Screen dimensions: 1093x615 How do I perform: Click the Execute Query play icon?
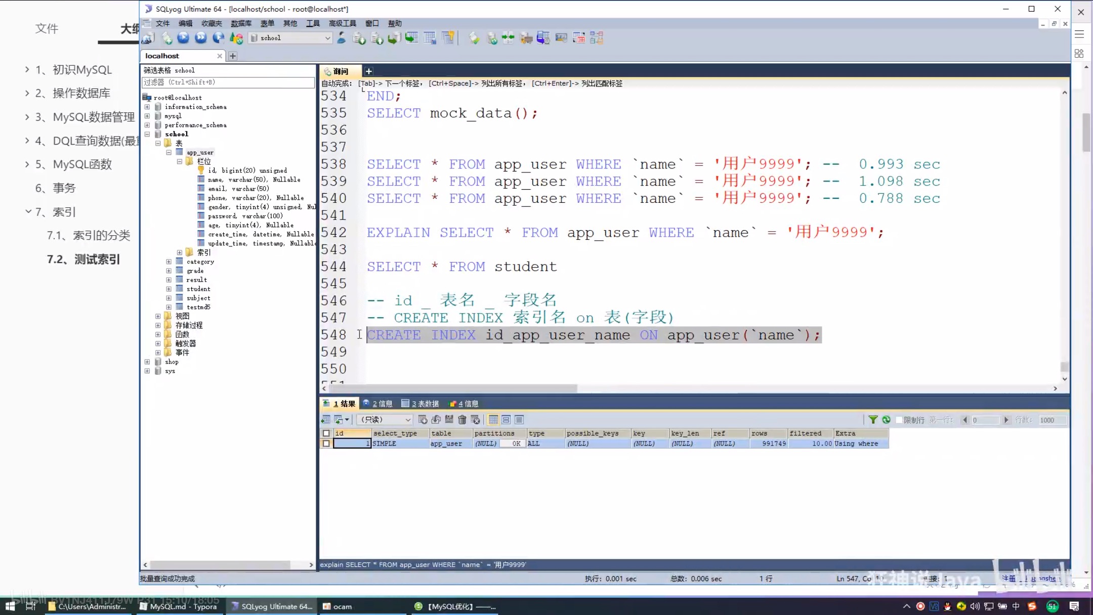(x=183, y=38)
